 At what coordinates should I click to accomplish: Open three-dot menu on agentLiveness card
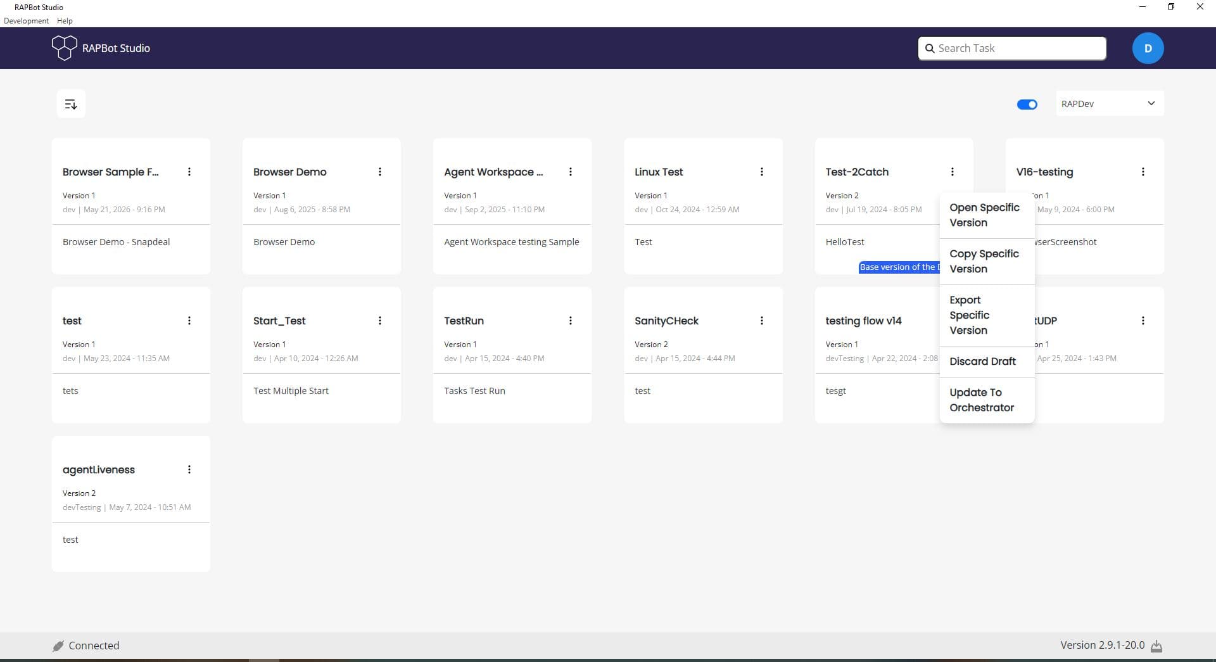189,469
